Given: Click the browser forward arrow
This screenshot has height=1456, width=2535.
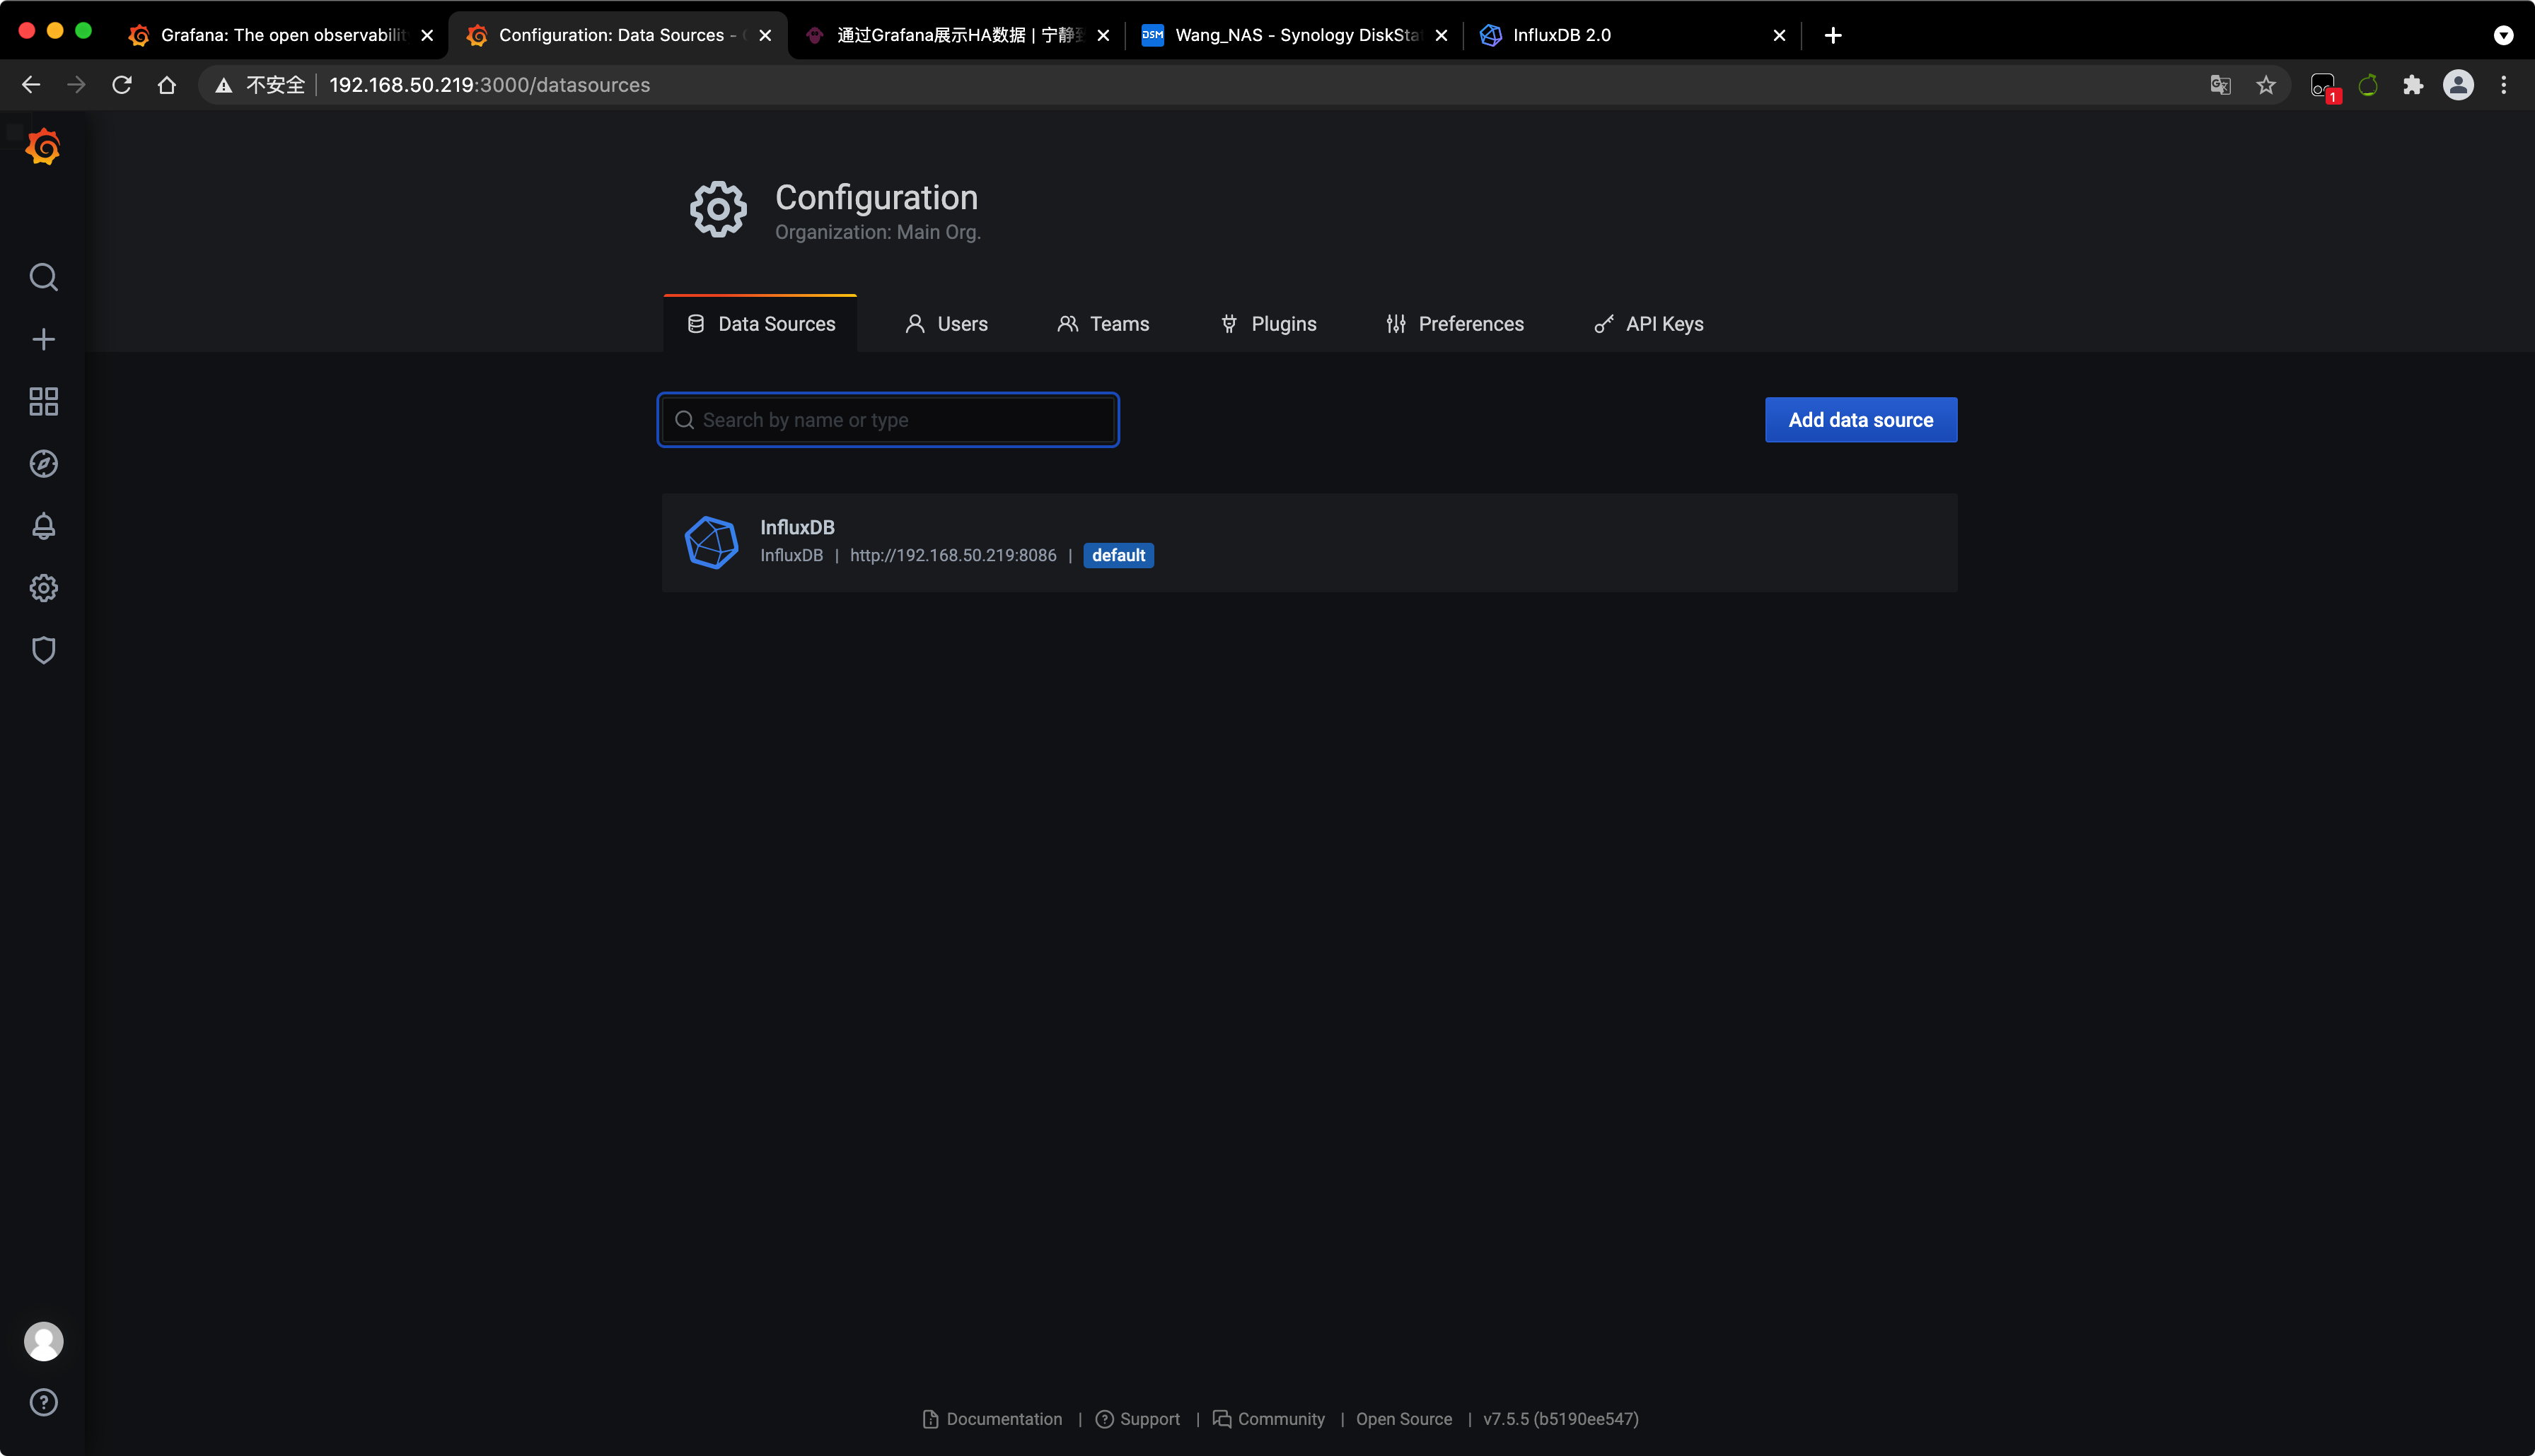Looking at the screenshot, I should (x=76, y=85).
